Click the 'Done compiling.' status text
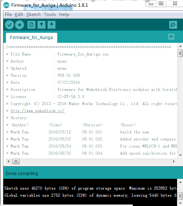Image resolution: width=183 pixels, height=206 pixels. pos(22,174)
